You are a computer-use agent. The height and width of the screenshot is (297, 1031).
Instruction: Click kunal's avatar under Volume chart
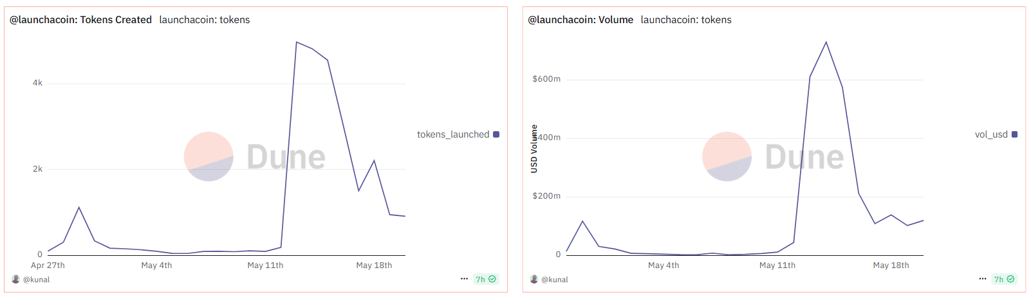(534, 279)
